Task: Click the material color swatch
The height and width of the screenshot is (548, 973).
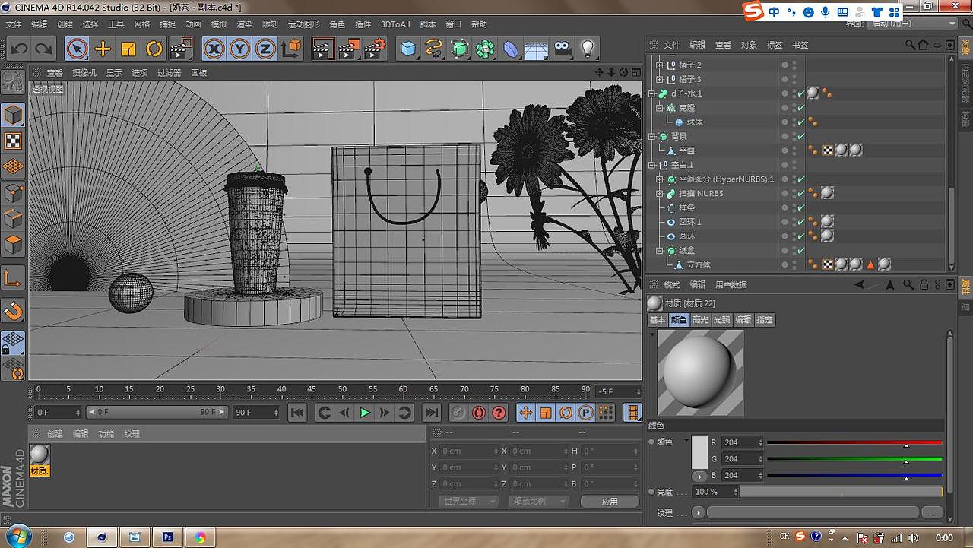Action: click(x=699, y=453)
